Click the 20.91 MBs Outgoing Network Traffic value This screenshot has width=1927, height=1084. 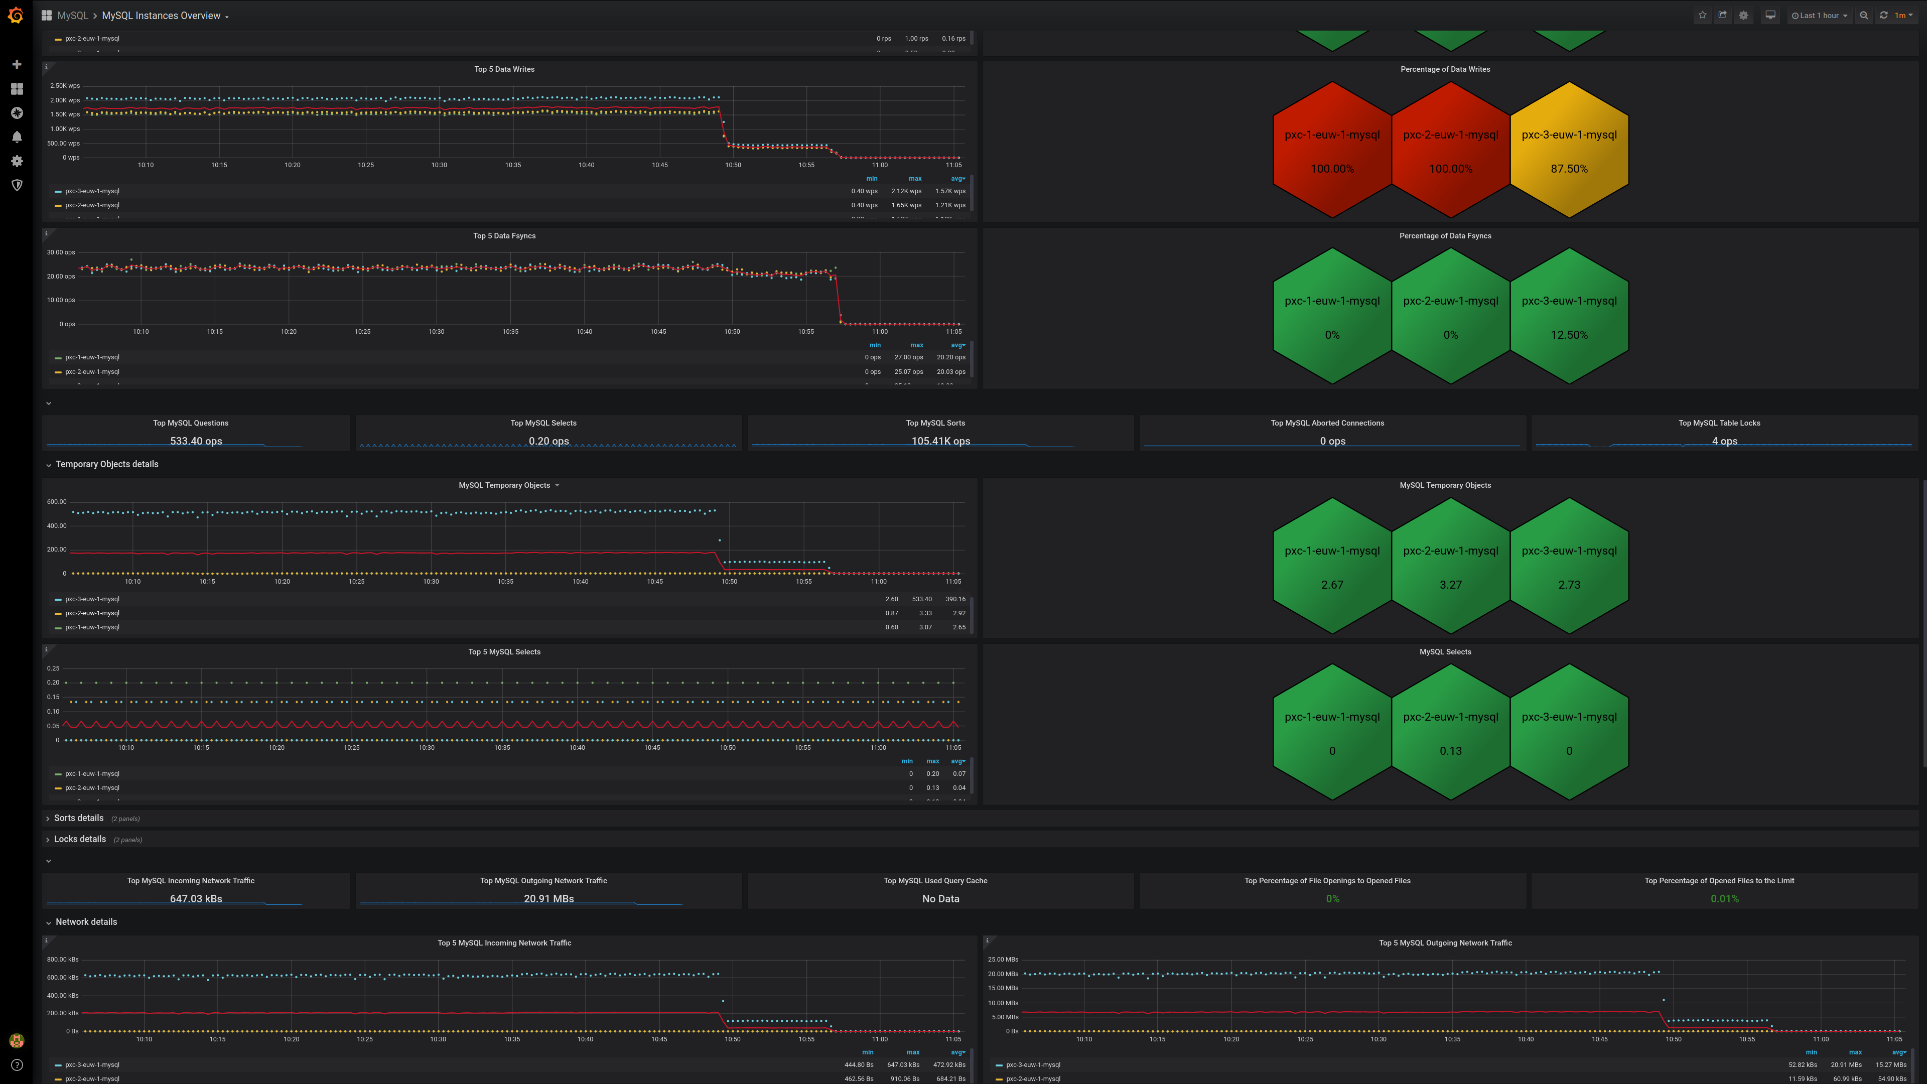pos(548,898)
